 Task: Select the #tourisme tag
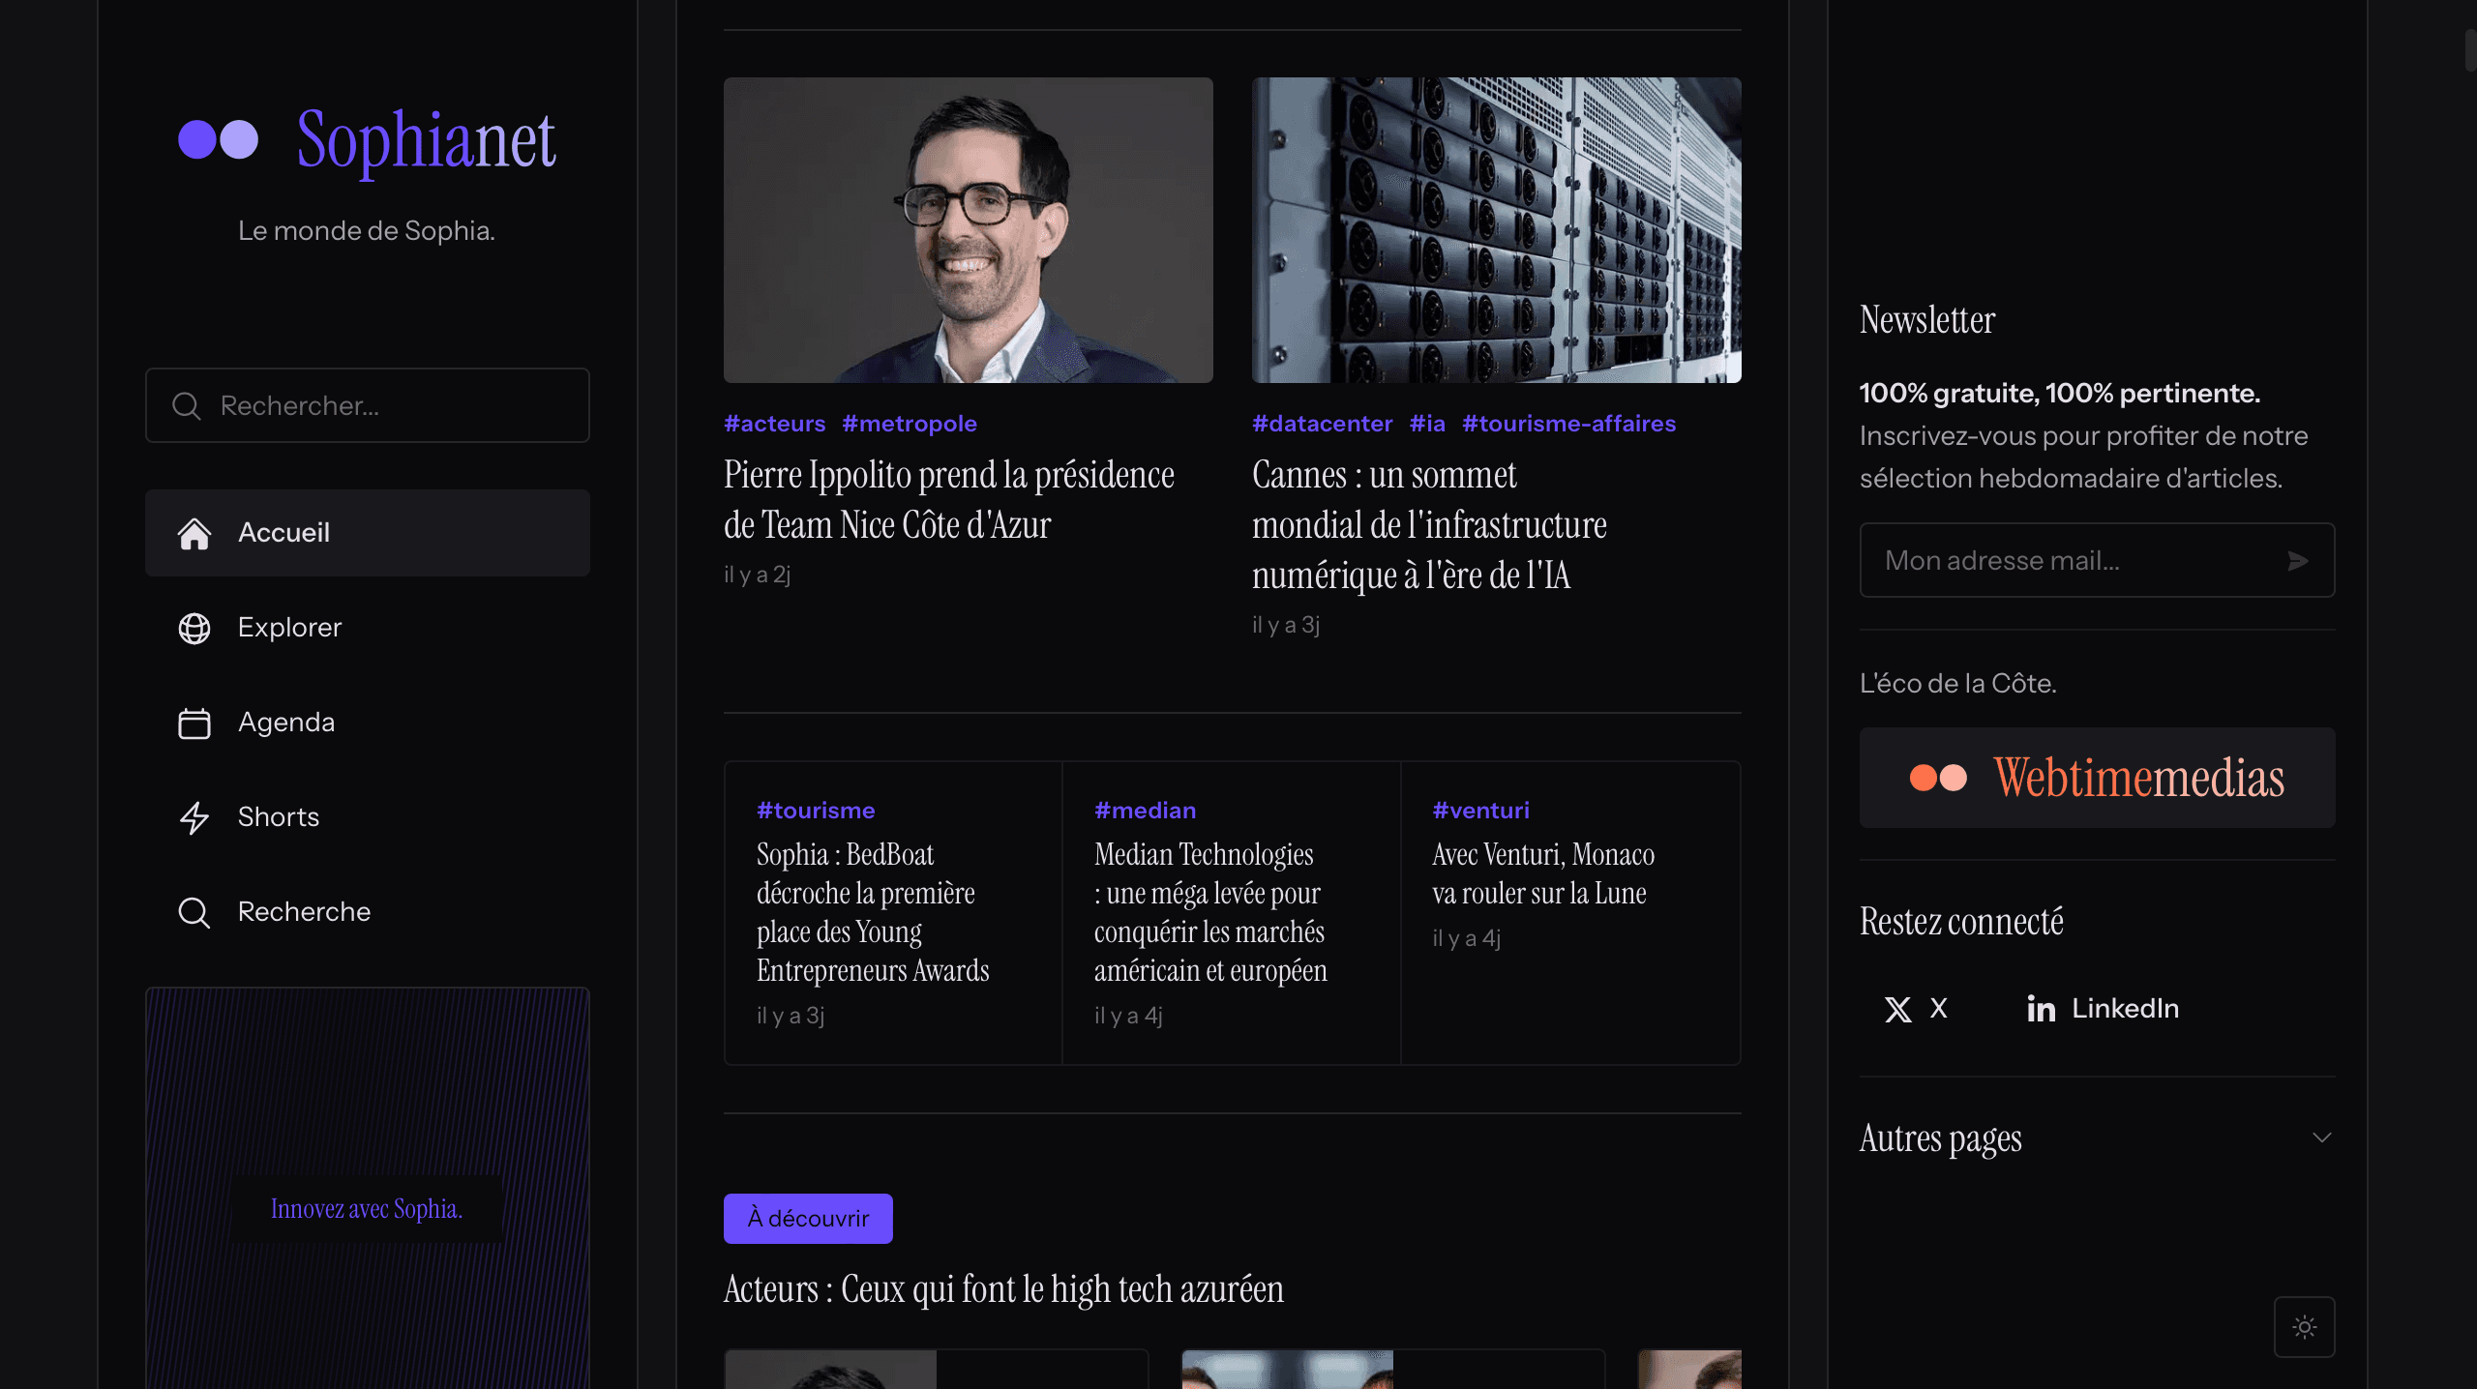(816, 811)
